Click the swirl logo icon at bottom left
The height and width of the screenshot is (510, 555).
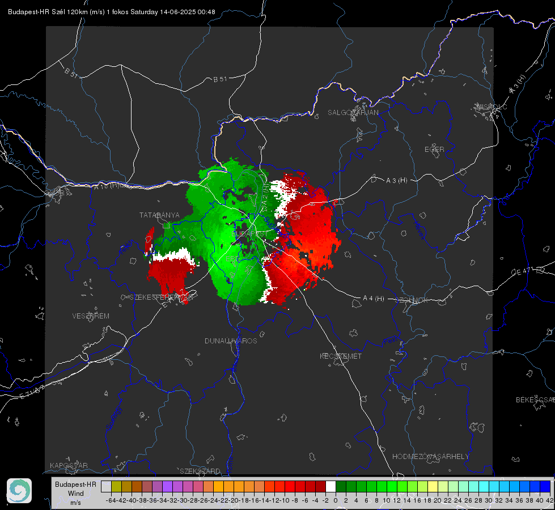click(19, 491)
